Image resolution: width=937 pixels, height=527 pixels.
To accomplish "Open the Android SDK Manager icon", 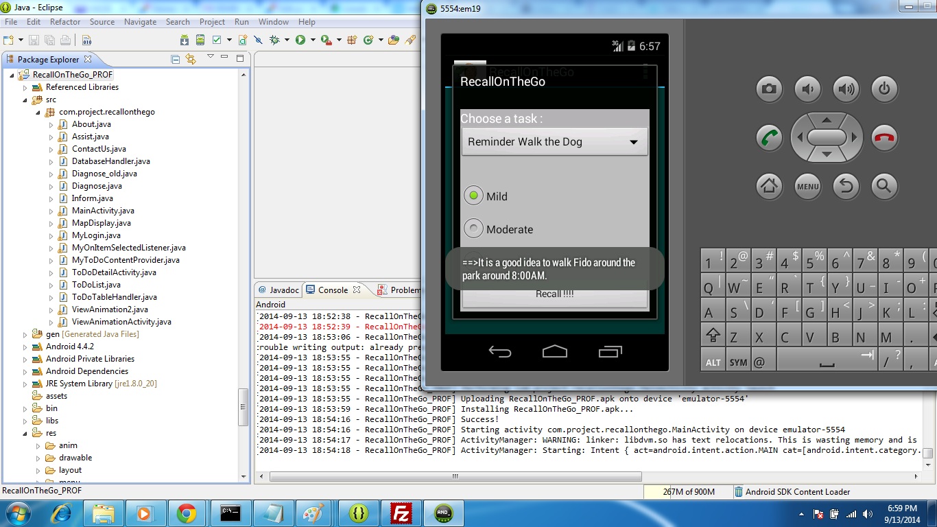I will click(185, 40).
